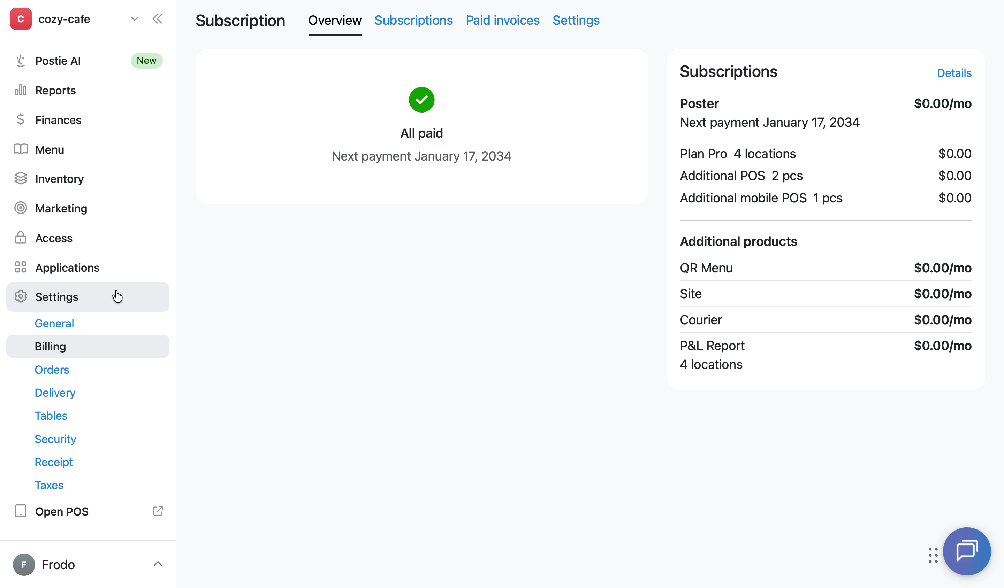Click the Open POS tablet icon

coord(21,511)
